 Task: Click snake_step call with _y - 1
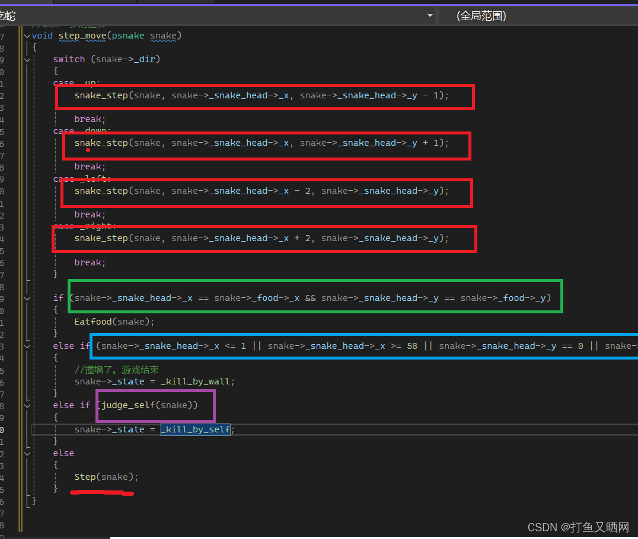click(261, 95)
